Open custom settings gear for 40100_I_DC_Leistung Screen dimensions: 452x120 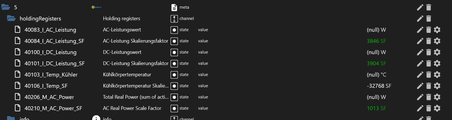coord(437,52)
